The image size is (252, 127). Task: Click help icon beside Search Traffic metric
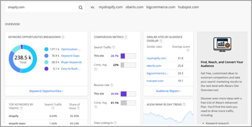114,47
